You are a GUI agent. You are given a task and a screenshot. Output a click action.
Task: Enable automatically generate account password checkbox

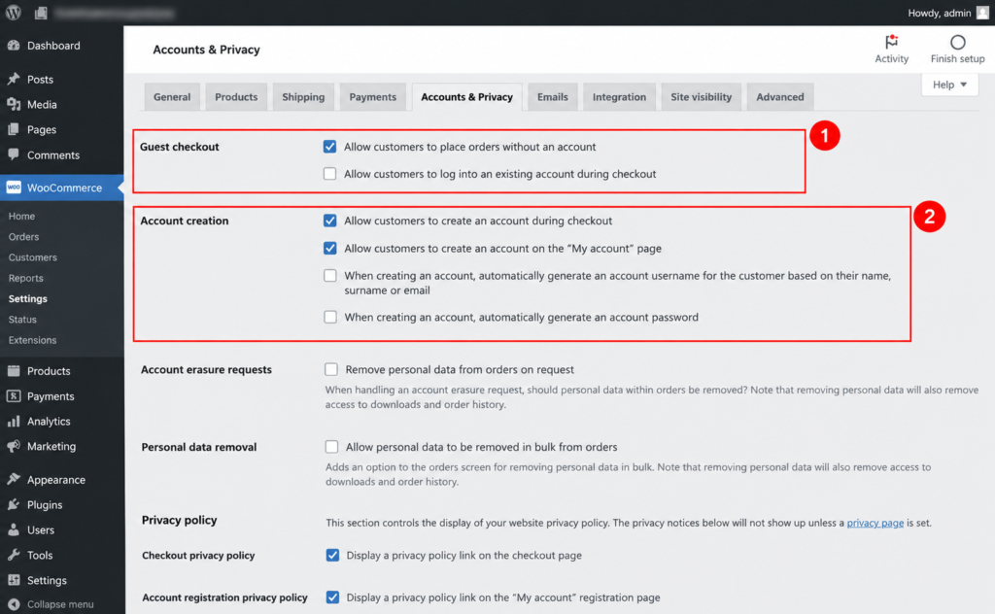[x=330, y=317]
